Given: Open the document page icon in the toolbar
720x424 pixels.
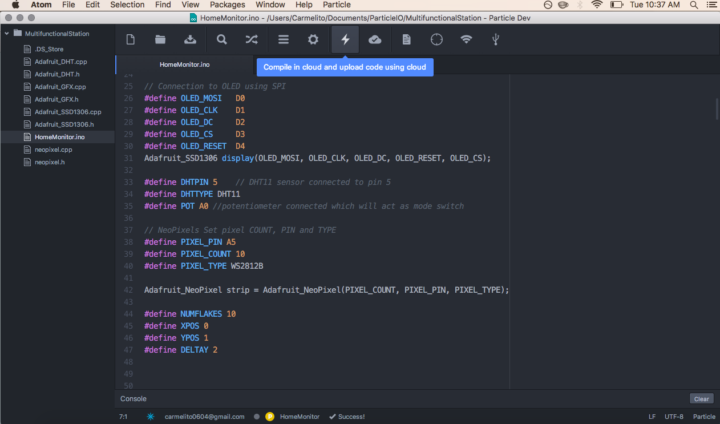Looking at the screenshot, I should pos(406,39).
